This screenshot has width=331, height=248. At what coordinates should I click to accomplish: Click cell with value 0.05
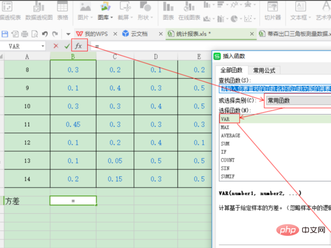[x=115, y=161]
